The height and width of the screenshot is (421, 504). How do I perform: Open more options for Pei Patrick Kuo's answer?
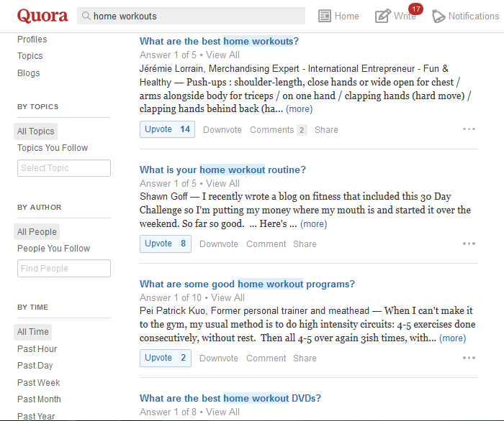click(469, 358)
